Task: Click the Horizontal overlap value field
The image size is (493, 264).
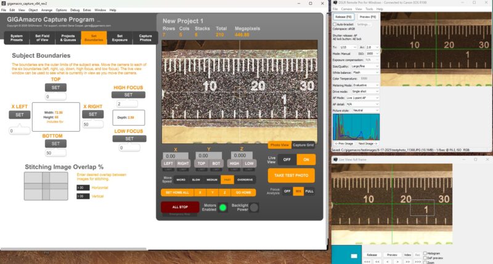Action: click(x=83, y=188)
